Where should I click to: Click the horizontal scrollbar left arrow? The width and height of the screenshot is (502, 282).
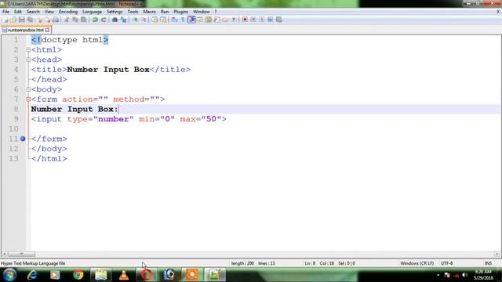point(4,254)
